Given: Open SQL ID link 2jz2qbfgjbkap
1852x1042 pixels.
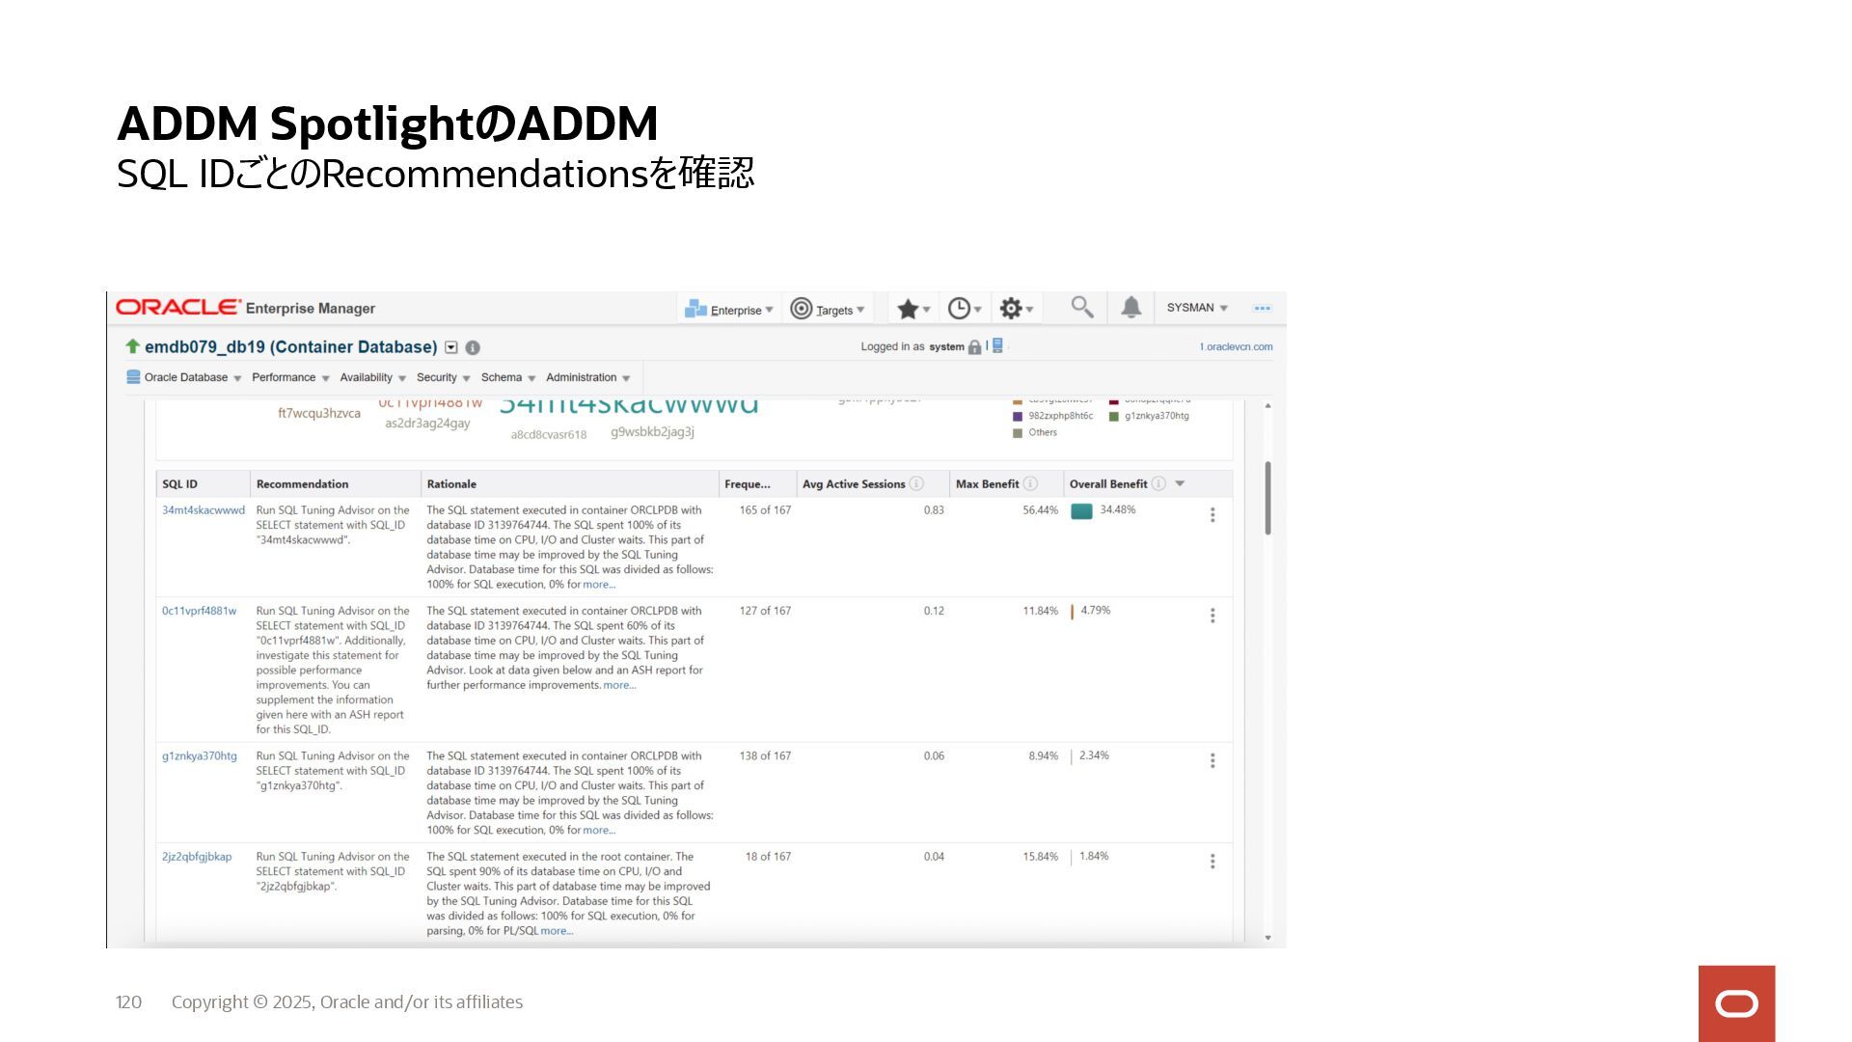Looking at the screenshot, I should 197,857.
